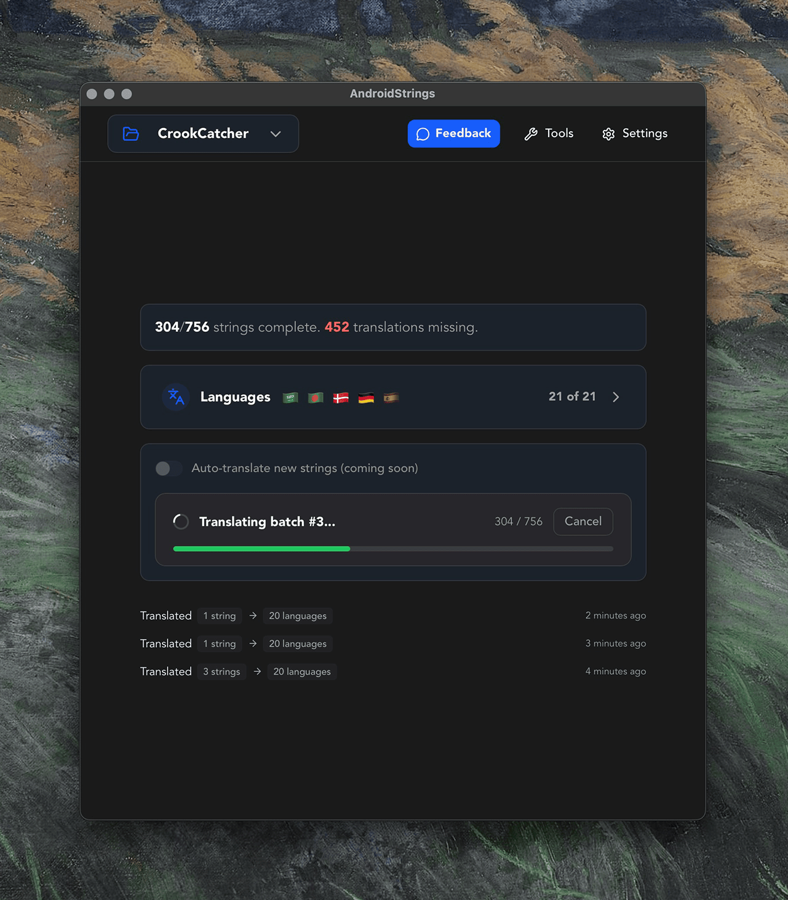Click the Germany flag in Languages row

coord(366,397)
